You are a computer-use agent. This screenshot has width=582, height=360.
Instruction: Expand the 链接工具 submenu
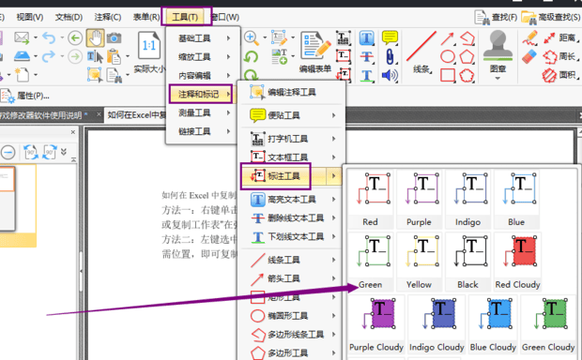point(201,131)
